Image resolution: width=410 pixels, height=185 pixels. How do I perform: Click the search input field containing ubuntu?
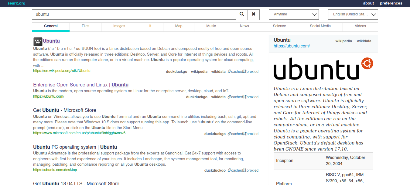pyautogui.click(x=134, y=15)
